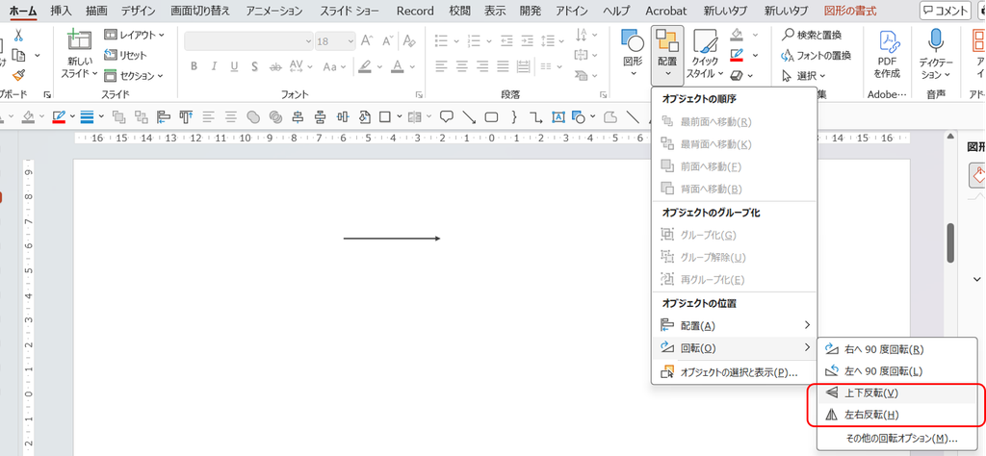Open the スライド ショー tab
This screenshot has height=456, width=986.
[x=350, y=11]
